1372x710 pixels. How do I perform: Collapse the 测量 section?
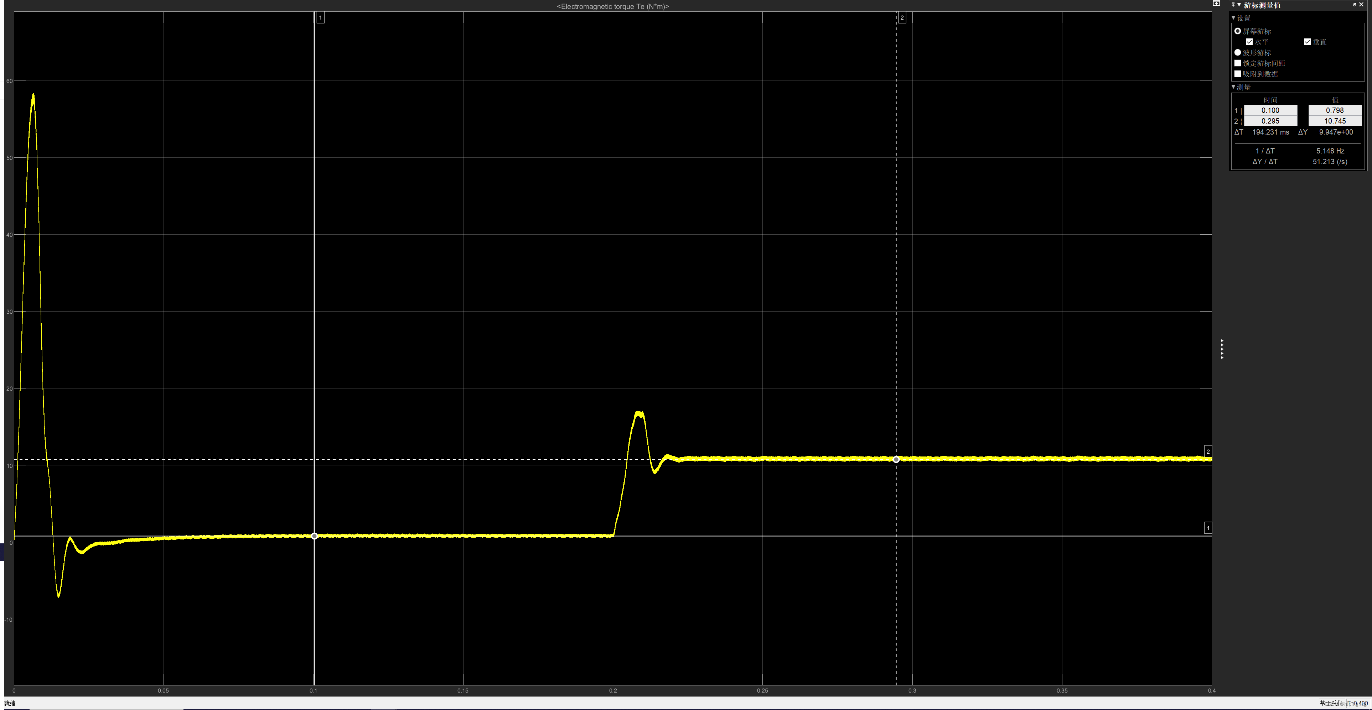[x=1233, y=87]
